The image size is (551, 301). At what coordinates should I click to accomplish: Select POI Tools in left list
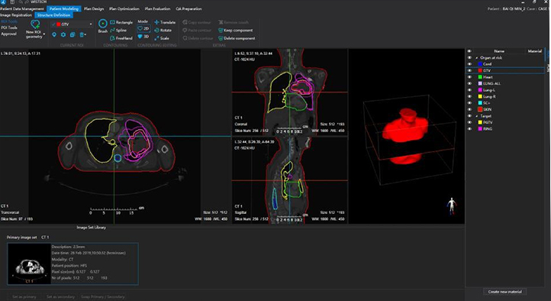pos(9,28)
